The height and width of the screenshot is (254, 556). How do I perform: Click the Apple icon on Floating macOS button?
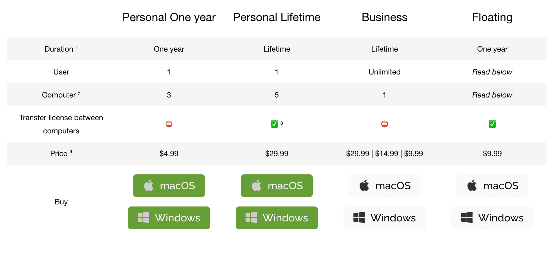(x=472, y=186)
